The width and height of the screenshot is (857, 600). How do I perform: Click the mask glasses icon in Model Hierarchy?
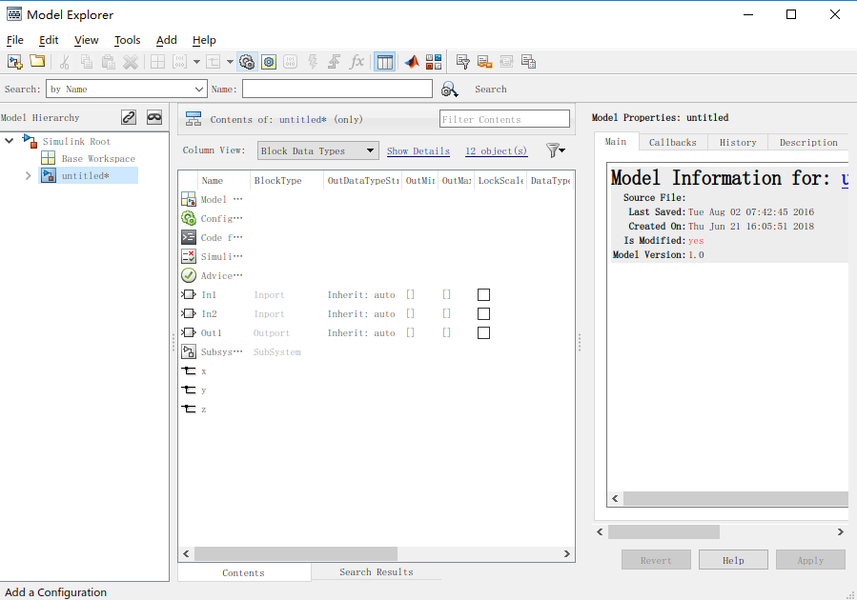(154, 117)
